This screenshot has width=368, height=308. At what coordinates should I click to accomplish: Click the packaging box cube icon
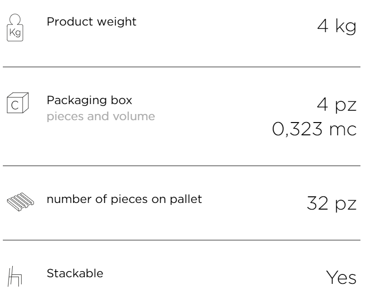(x=18, y=103)
